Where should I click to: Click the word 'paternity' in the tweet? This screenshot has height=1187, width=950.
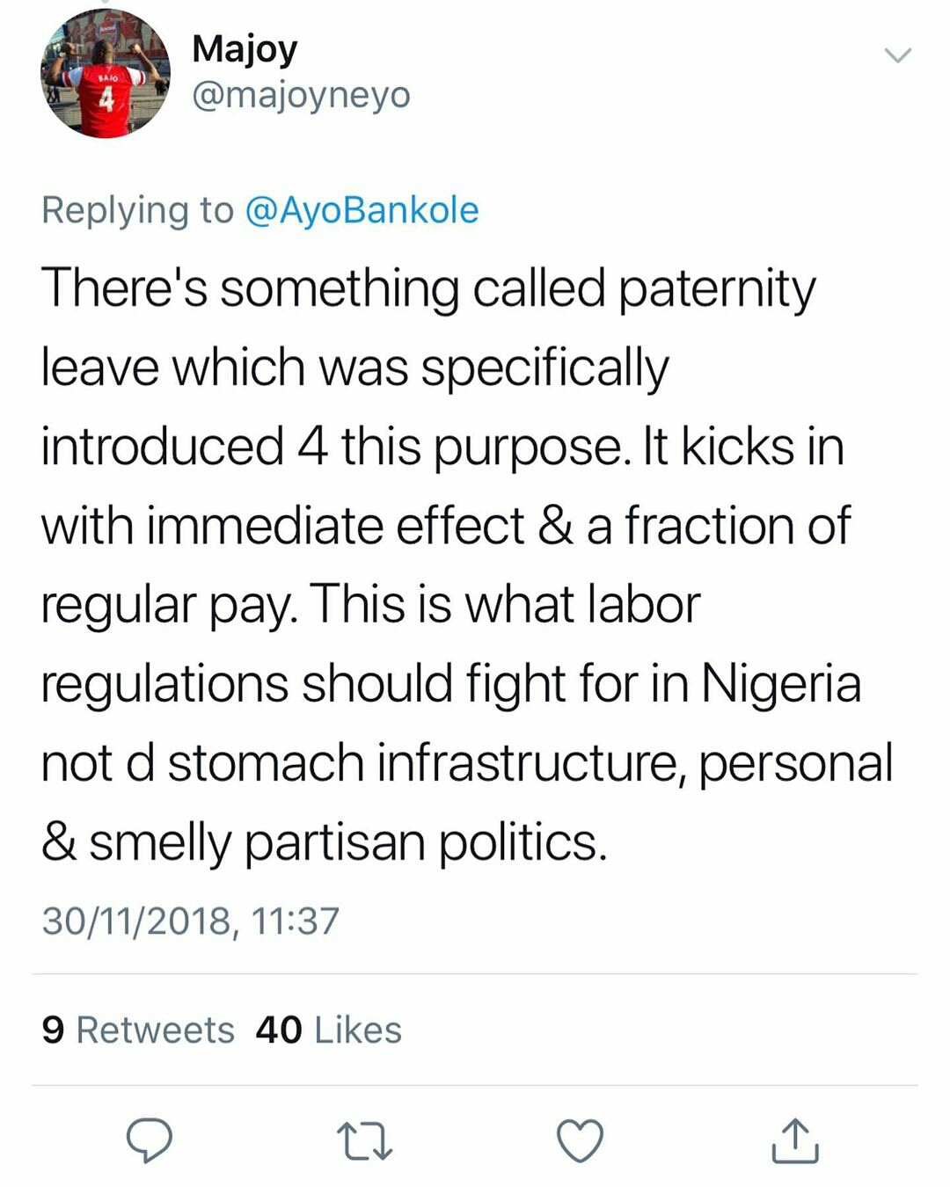click(717, 290)
